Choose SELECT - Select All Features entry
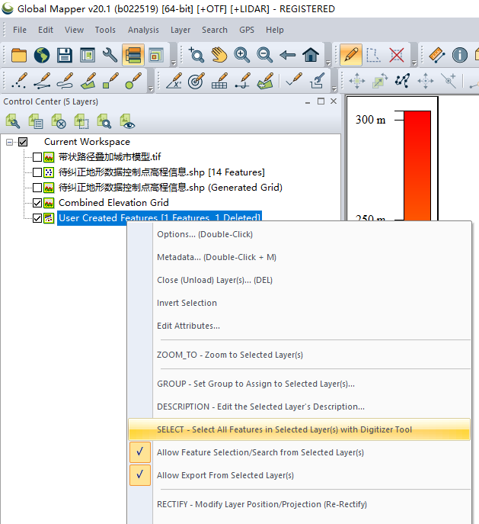The image size is (479, 524). click(299, 429)
